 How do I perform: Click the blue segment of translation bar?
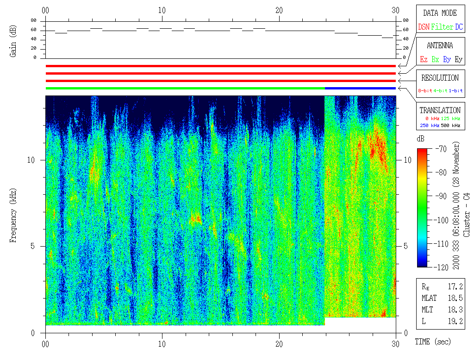[x=360, y=88]
